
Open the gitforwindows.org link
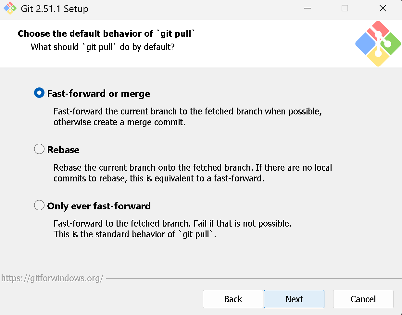click(52, 278)
